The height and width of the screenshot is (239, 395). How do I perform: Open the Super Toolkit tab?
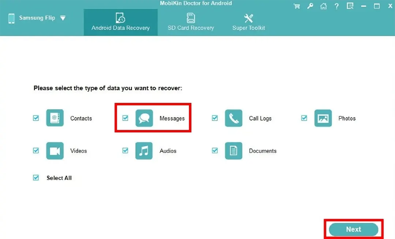248,22
